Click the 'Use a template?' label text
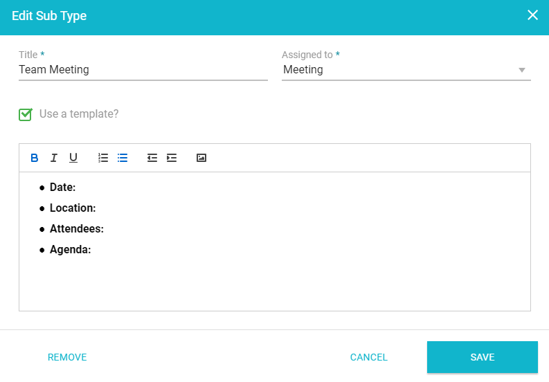Viewport: 549px width, 382px height. point(79,114)
